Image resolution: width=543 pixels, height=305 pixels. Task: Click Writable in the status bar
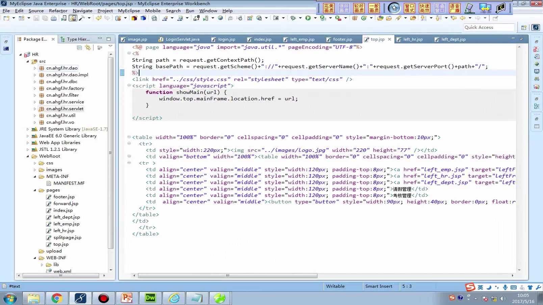(x=335, y=286)
